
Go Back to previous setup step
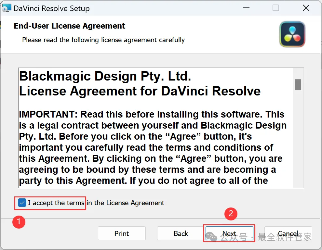coord(181,233)
